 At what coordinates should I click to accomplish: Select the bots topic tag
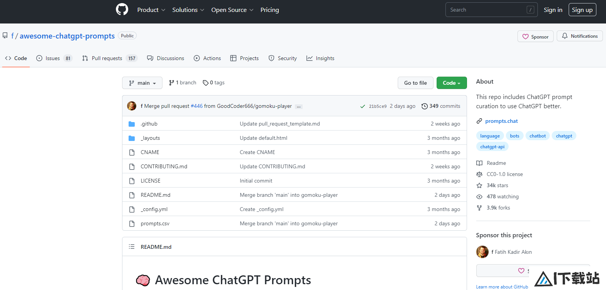[514, 136]
